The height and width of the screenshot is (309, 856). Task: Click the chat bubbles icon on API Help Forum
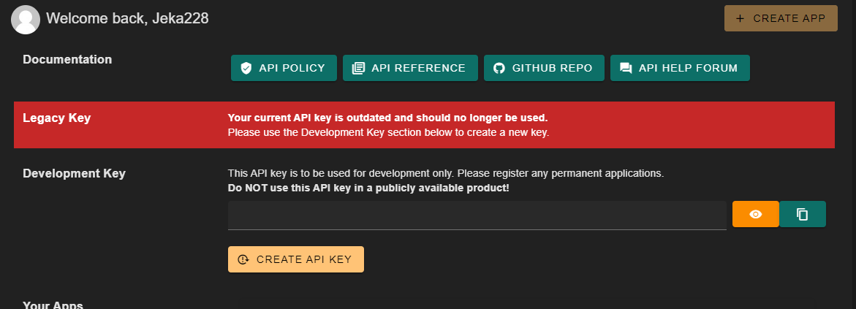[626, 68]
